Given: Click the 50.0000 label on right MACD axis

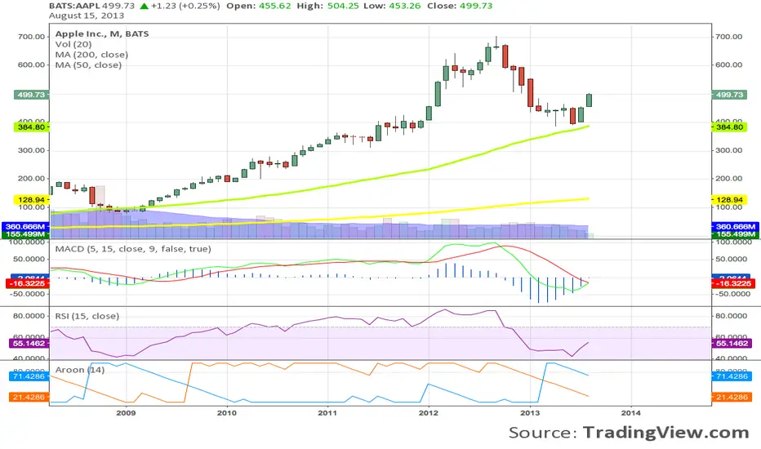Looking at the screenshot, I should point(732,260).
